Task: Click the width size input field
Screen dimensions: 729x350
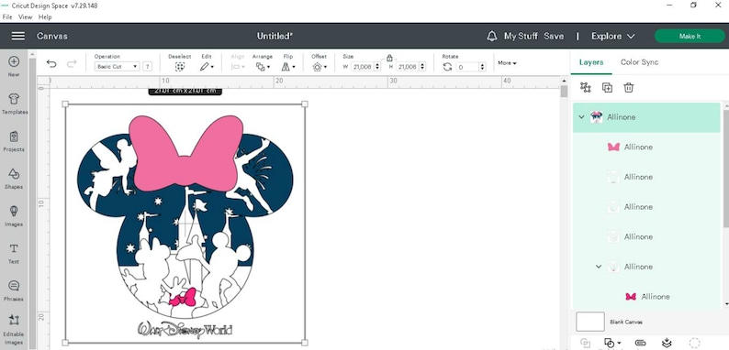Action: click(x=362, y=67)
